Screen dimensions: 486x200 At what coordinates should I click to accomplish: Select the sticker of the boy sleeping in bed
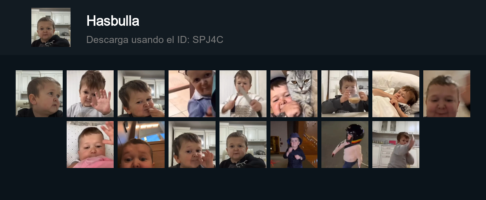pos(396,94)
